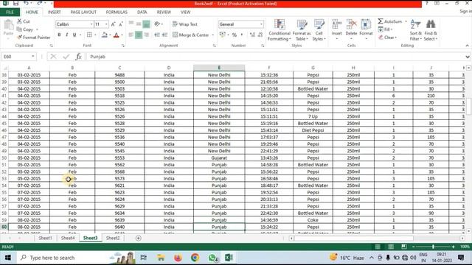Toggle Align Right

coord(146,35)
